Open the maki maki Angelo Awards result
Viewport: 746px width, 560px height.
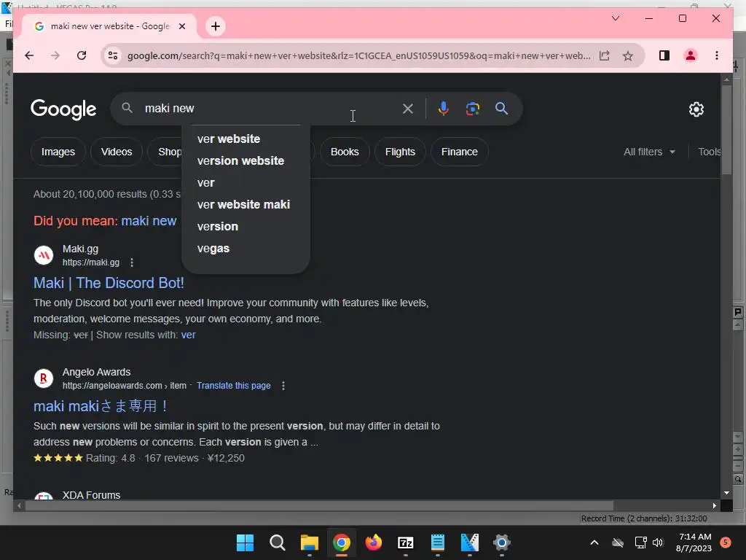pos(101,406)
